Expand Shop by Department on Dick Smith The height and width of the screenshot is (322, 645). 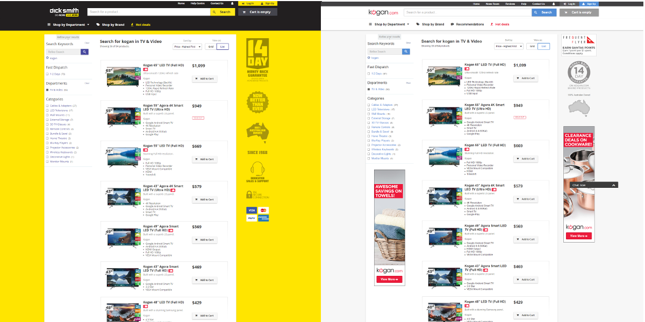point(68,25)
